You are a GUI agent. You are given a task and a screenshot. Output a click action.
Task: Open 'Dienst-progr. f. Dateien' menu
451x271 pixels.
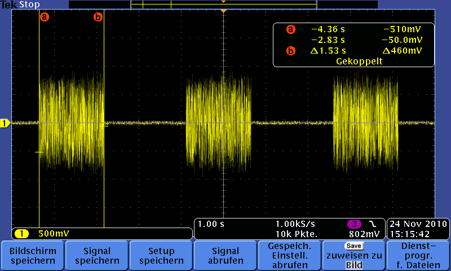point(418,255)
